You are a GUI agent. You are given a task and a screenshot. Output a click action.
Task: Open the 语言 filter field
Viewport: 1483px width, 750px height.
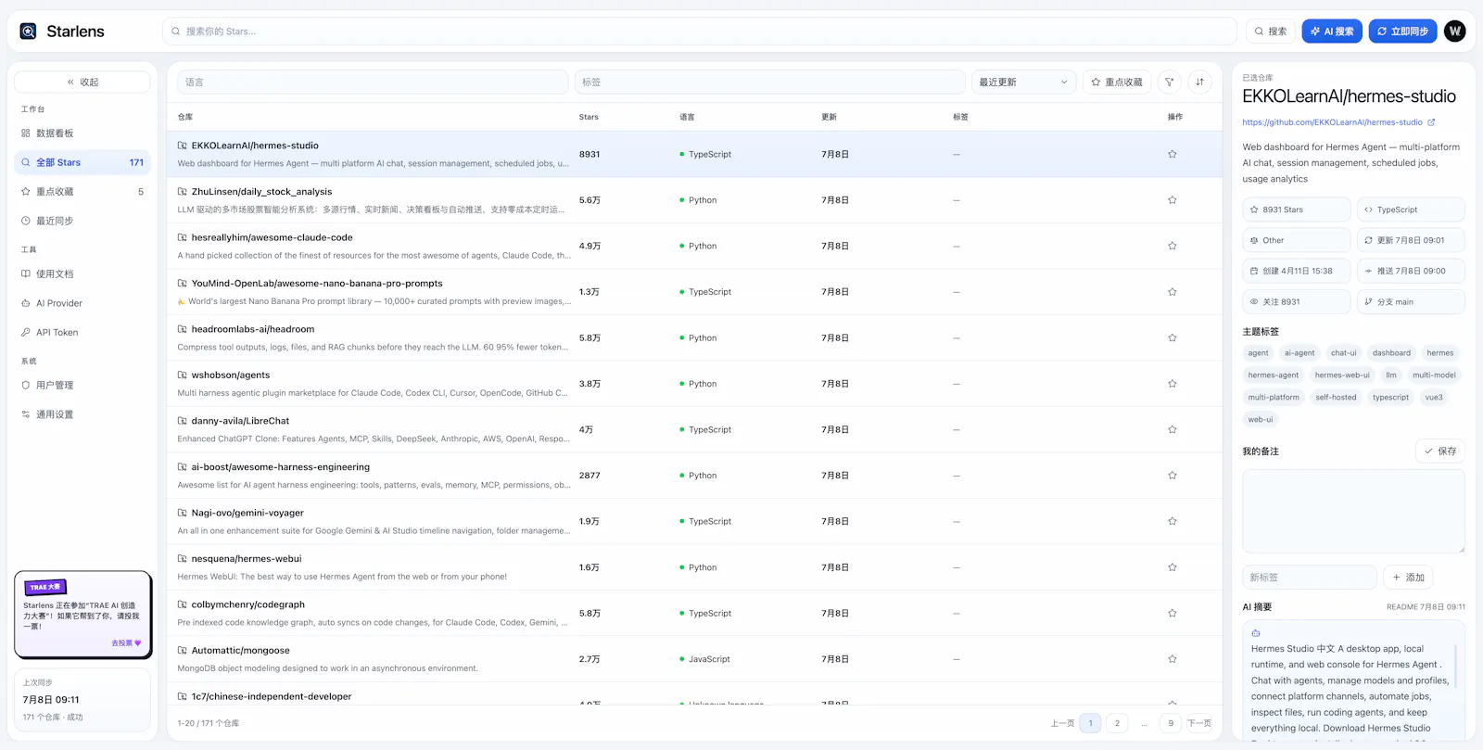373,83
